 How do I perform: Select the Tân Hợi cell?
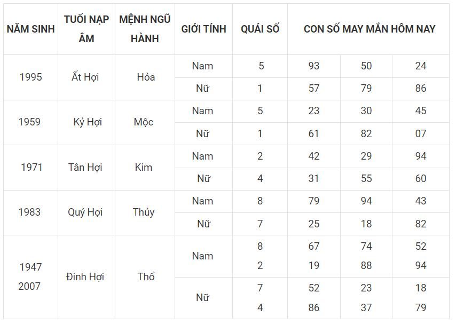pos(85,167)
